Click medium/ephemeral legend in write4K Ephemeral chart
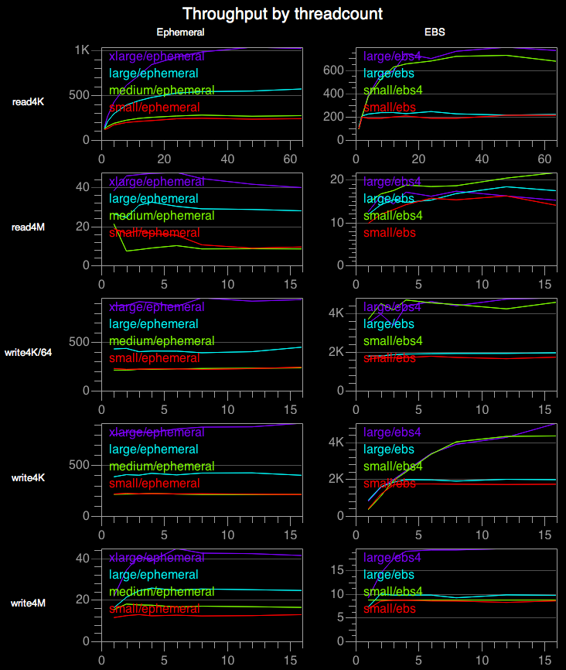 click(162, 467)
